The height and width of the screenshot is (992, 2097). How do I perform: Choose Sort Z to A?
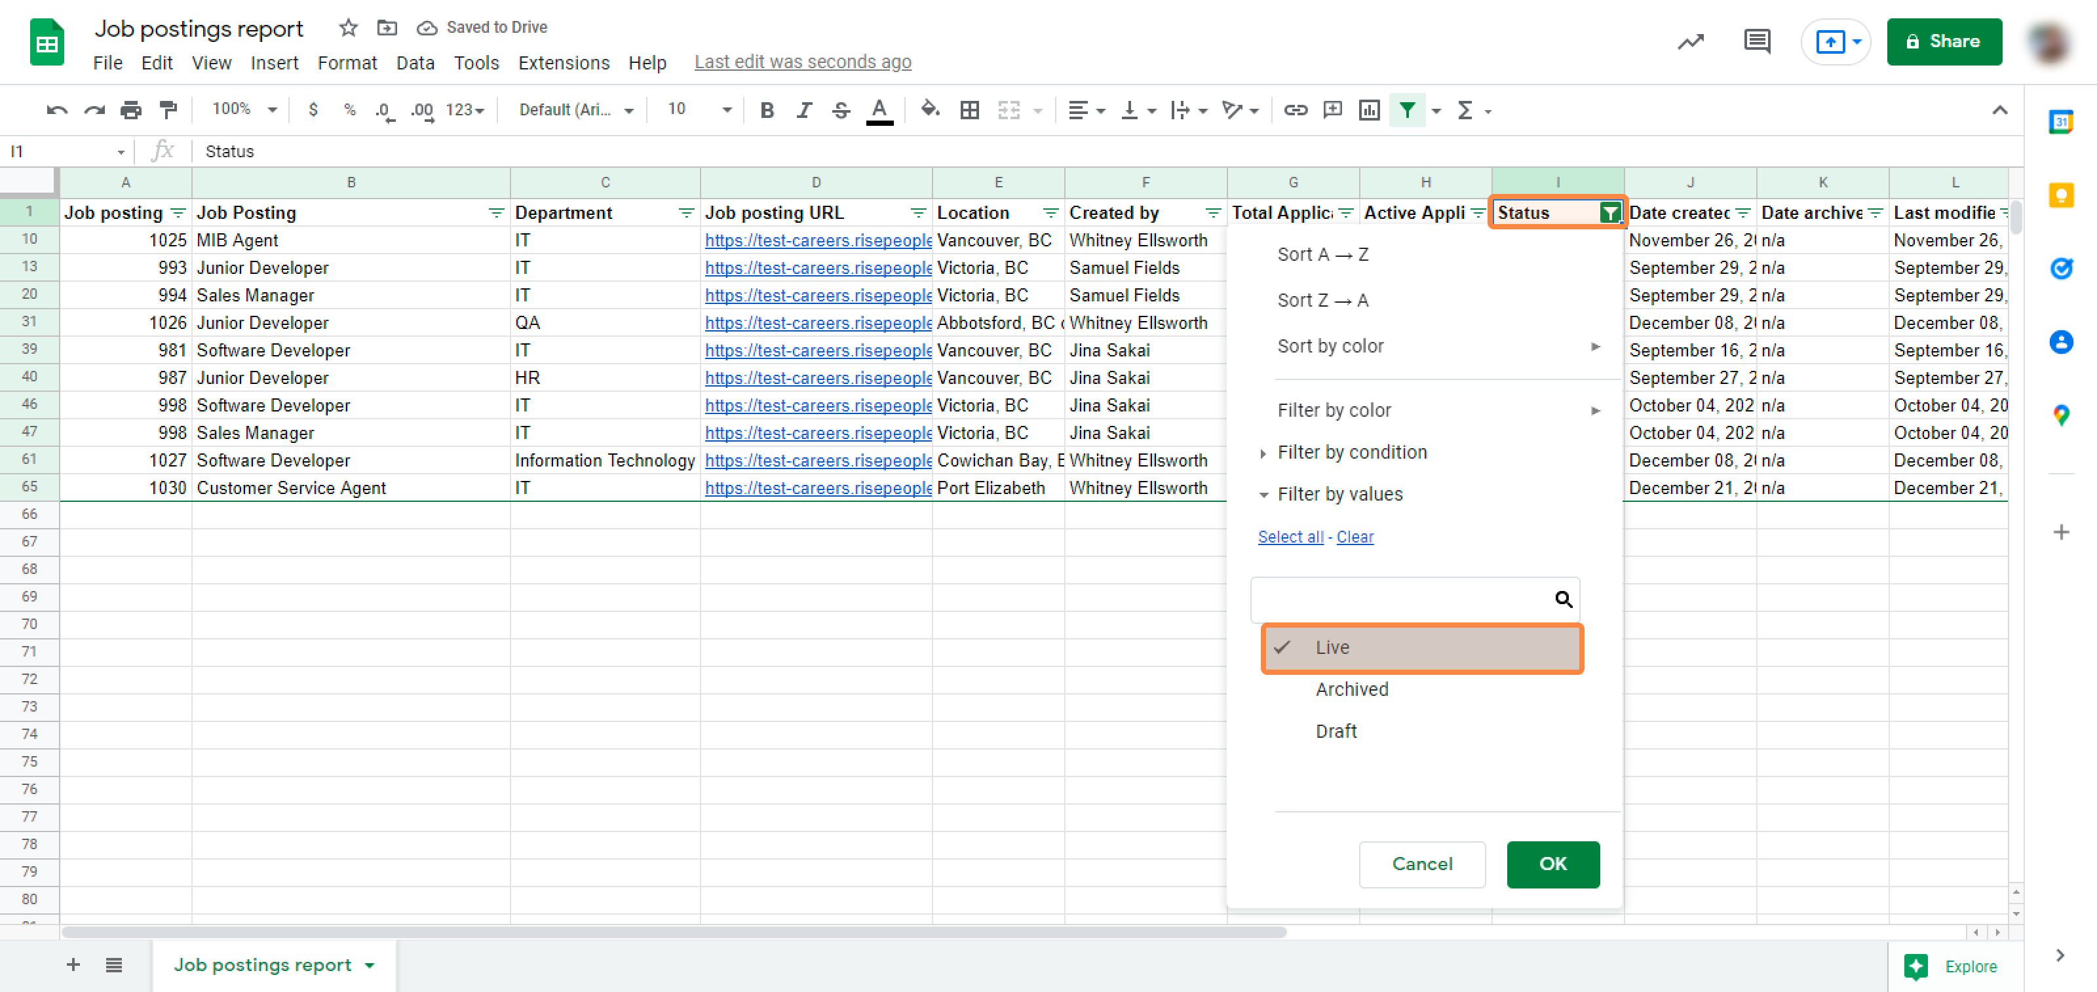[x=1323, y=301]
